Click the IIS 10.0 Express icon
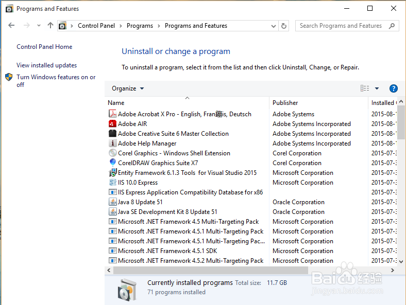This screenshot has width=406, height=305. [x=112, y=182]
